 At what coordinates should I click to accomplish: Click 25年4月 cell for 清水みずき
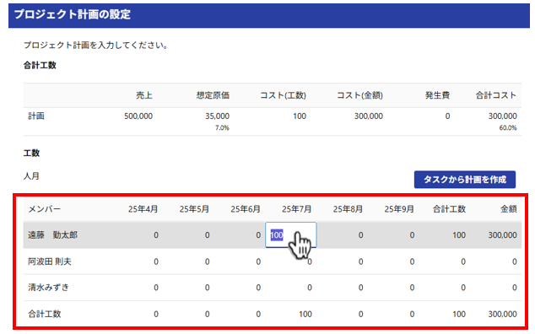[x=156, y=288]
